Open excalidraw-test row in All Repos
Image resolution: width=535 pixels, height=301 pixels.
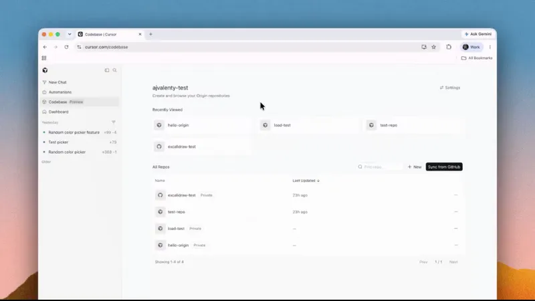tap(308, 195)
